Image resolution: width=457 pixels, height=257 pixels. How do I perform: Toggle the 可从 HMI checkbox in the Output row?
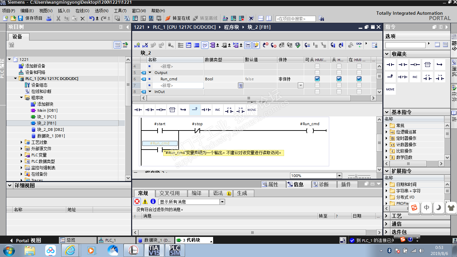coord(317,73)
